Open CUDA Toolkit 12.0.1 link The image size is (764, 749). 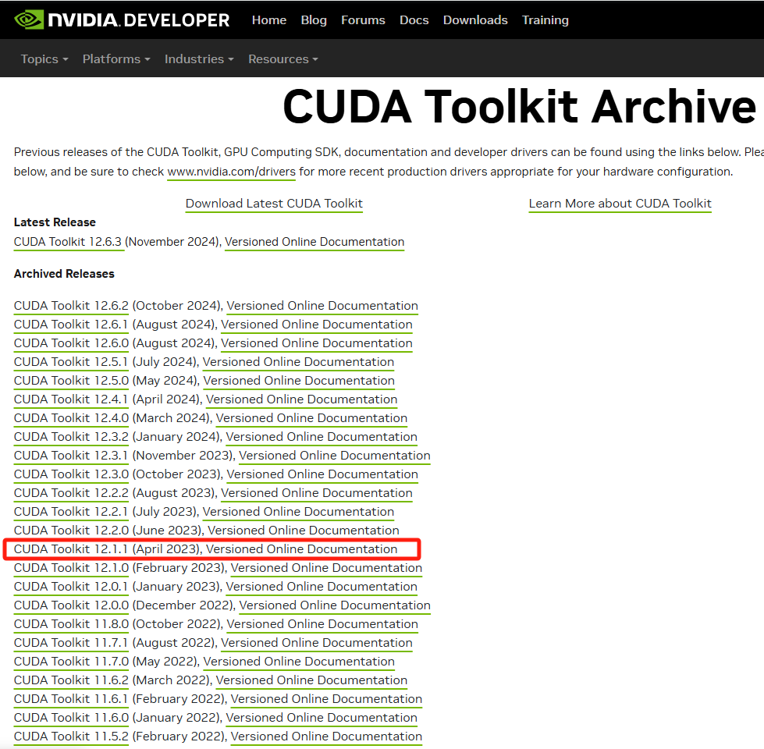pyautogui.click(x=71, y=587)
